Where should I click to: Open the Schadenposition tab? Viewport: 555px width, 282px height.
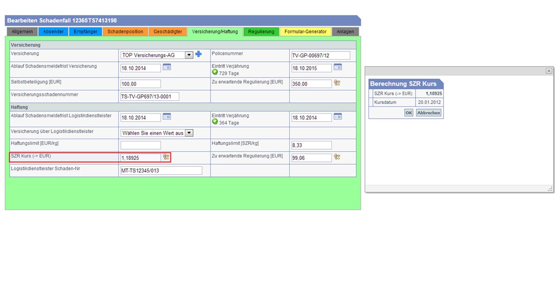(126, 32)
